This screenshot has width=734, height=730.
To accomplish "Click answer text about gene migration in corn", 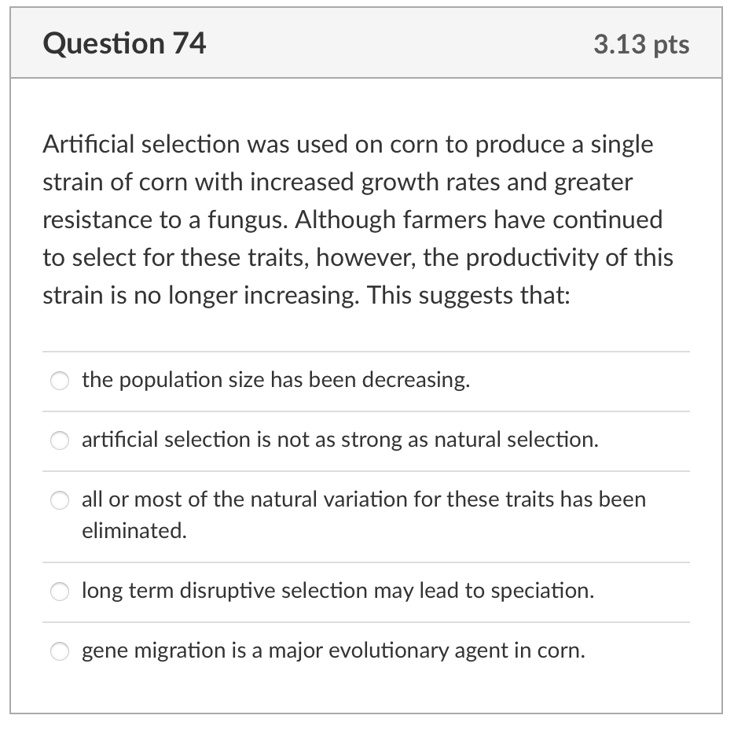I will (332, 651).
